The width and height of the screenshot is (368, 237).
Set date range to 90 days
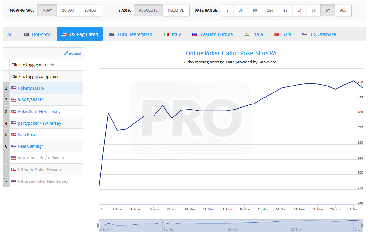(255, 10)
